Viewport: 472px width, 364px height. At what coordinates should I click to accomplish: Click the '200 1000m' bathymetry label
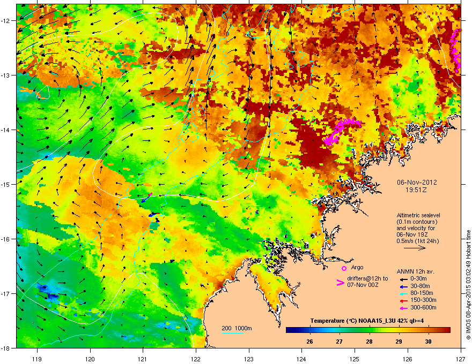point(237,328)
